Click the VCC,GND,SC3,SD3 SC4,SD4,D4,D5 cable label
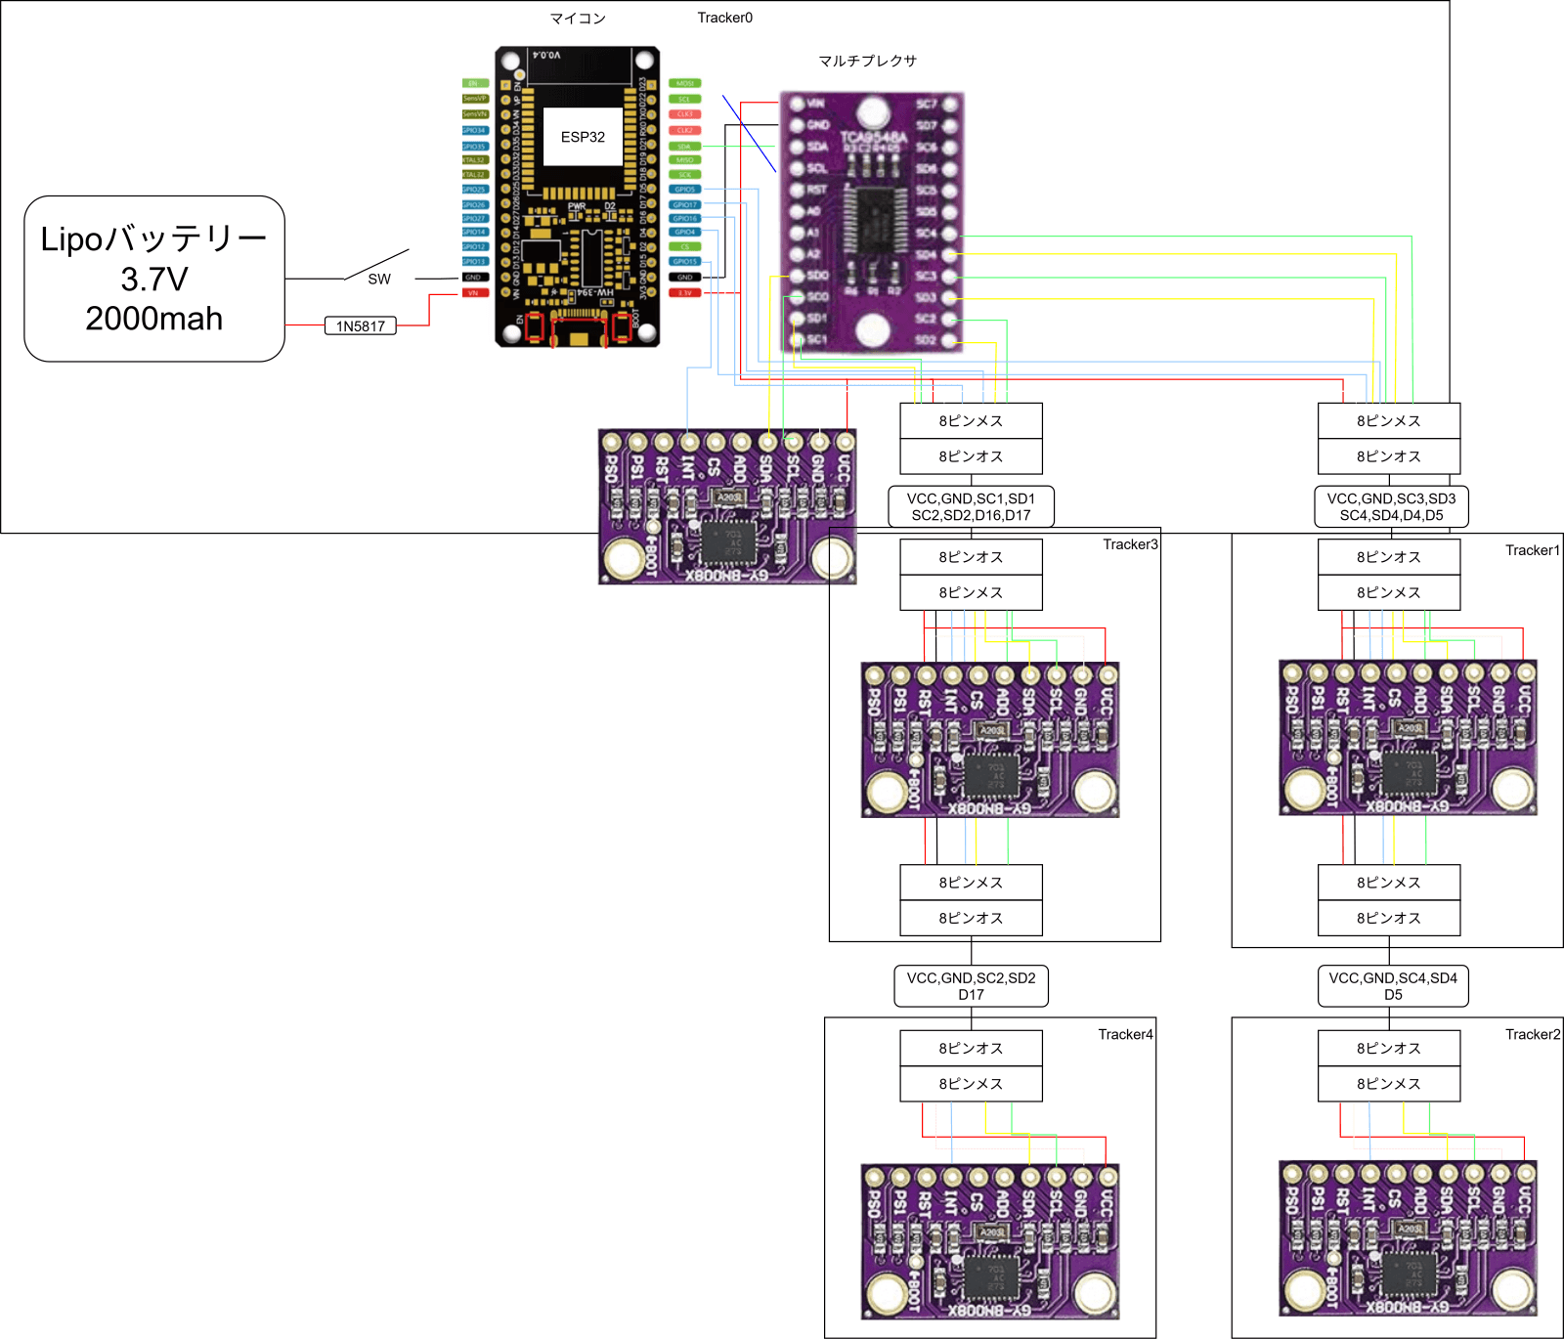 1391,506
